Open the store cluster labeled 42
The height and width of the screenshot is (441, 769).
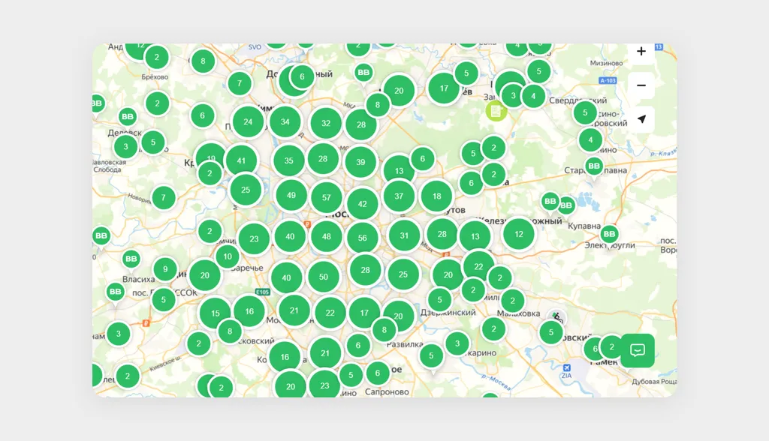(x=363, y=204)
